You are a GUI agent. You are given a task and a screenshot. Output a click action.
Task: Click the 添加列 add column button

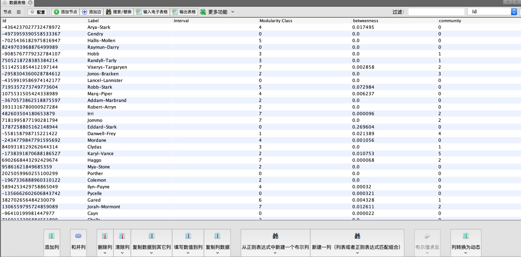52,243
